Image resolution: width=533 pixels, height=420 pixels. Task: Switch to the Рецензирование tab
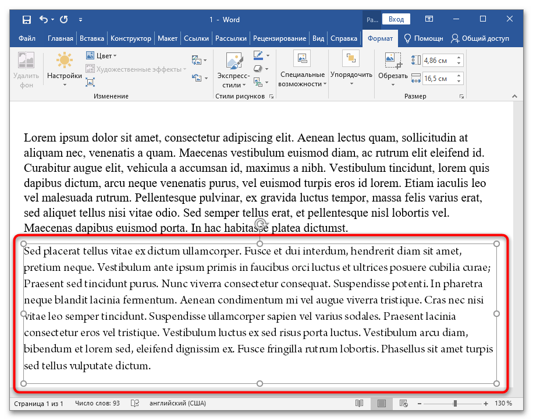[280, 38]
